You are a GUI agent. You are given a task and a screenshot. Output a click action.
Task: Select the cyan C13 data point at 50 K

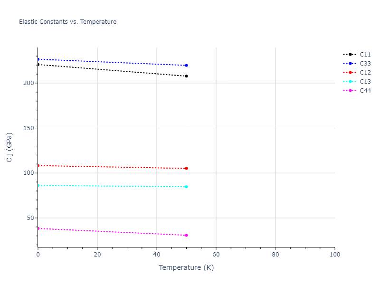point(186,187)
